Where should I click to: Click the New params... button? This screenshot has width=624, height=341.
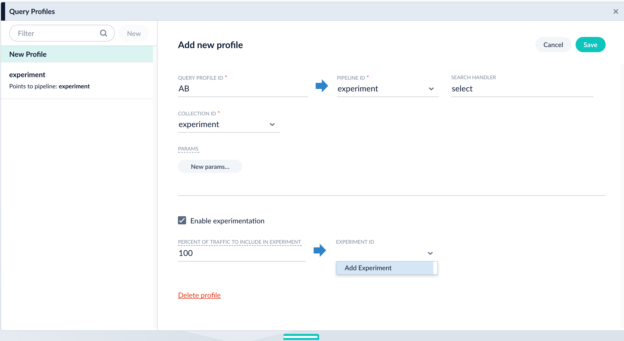tap(210, 167)
